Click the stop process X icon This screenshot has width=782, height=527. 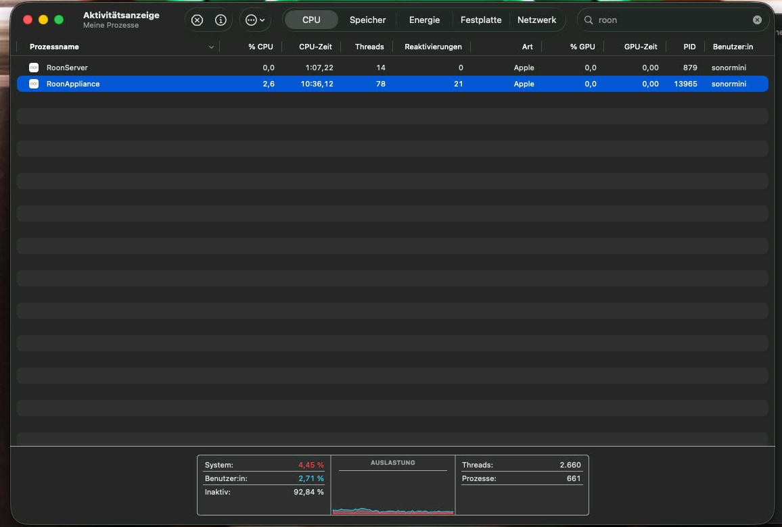pyautogui.click(x=198, y=20)
